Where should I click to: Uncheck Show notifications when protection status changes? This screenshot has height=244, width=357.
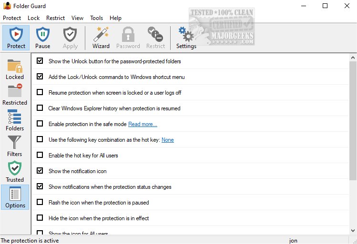(x=40, y=186)
